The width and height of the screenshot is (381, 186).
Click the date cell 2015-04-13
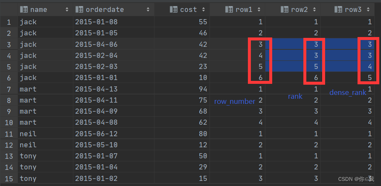pos(113,89)
